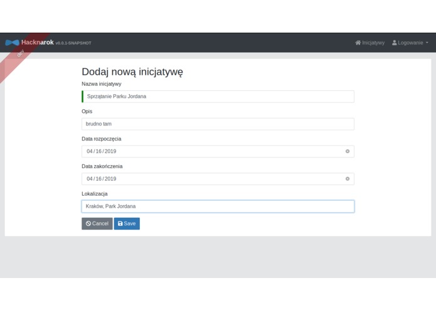This screenshot has height=310, width=436.
Task: Click the Opis field with 'brudno tam'
Action: (x=218, y=124)
